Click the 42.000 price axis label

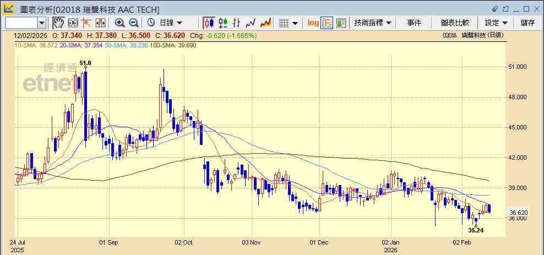pos(518,158)
